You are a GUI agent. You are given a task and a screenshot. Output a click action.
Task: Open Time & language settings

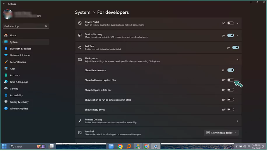[26, 83]
